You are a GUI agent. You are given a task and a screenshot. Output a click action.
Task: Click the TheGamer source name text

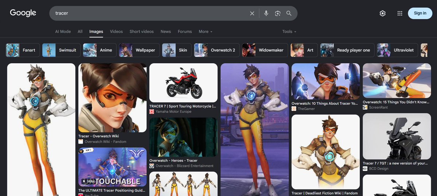tap(306, 109)
